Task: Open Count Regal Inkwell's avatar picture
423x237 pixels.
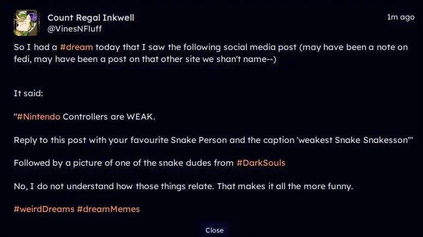Action: tap(26, 23)
